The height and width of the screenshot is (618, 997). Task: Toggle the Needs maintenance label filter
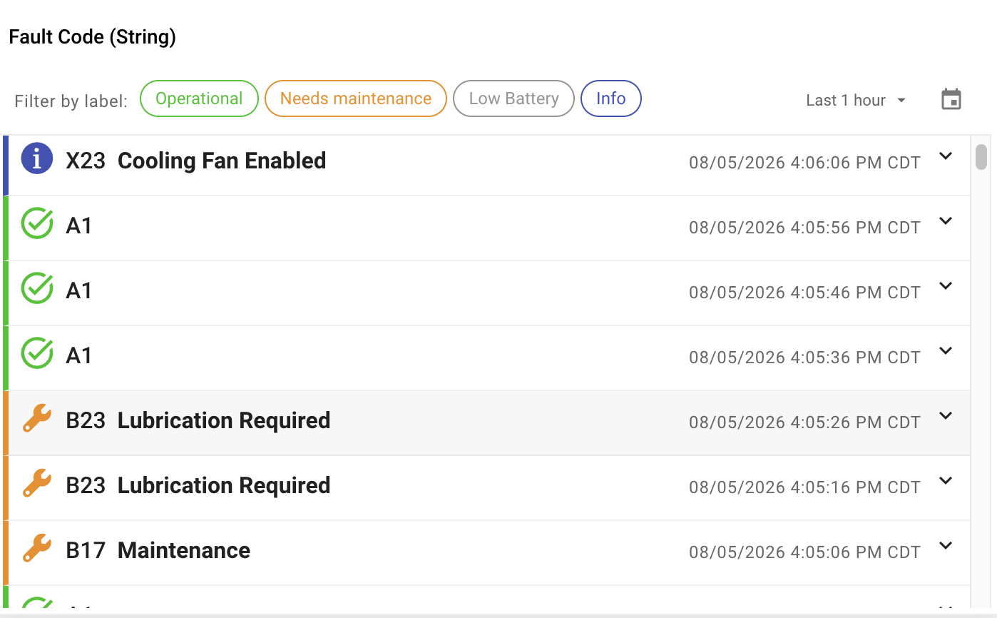(356, 98)
